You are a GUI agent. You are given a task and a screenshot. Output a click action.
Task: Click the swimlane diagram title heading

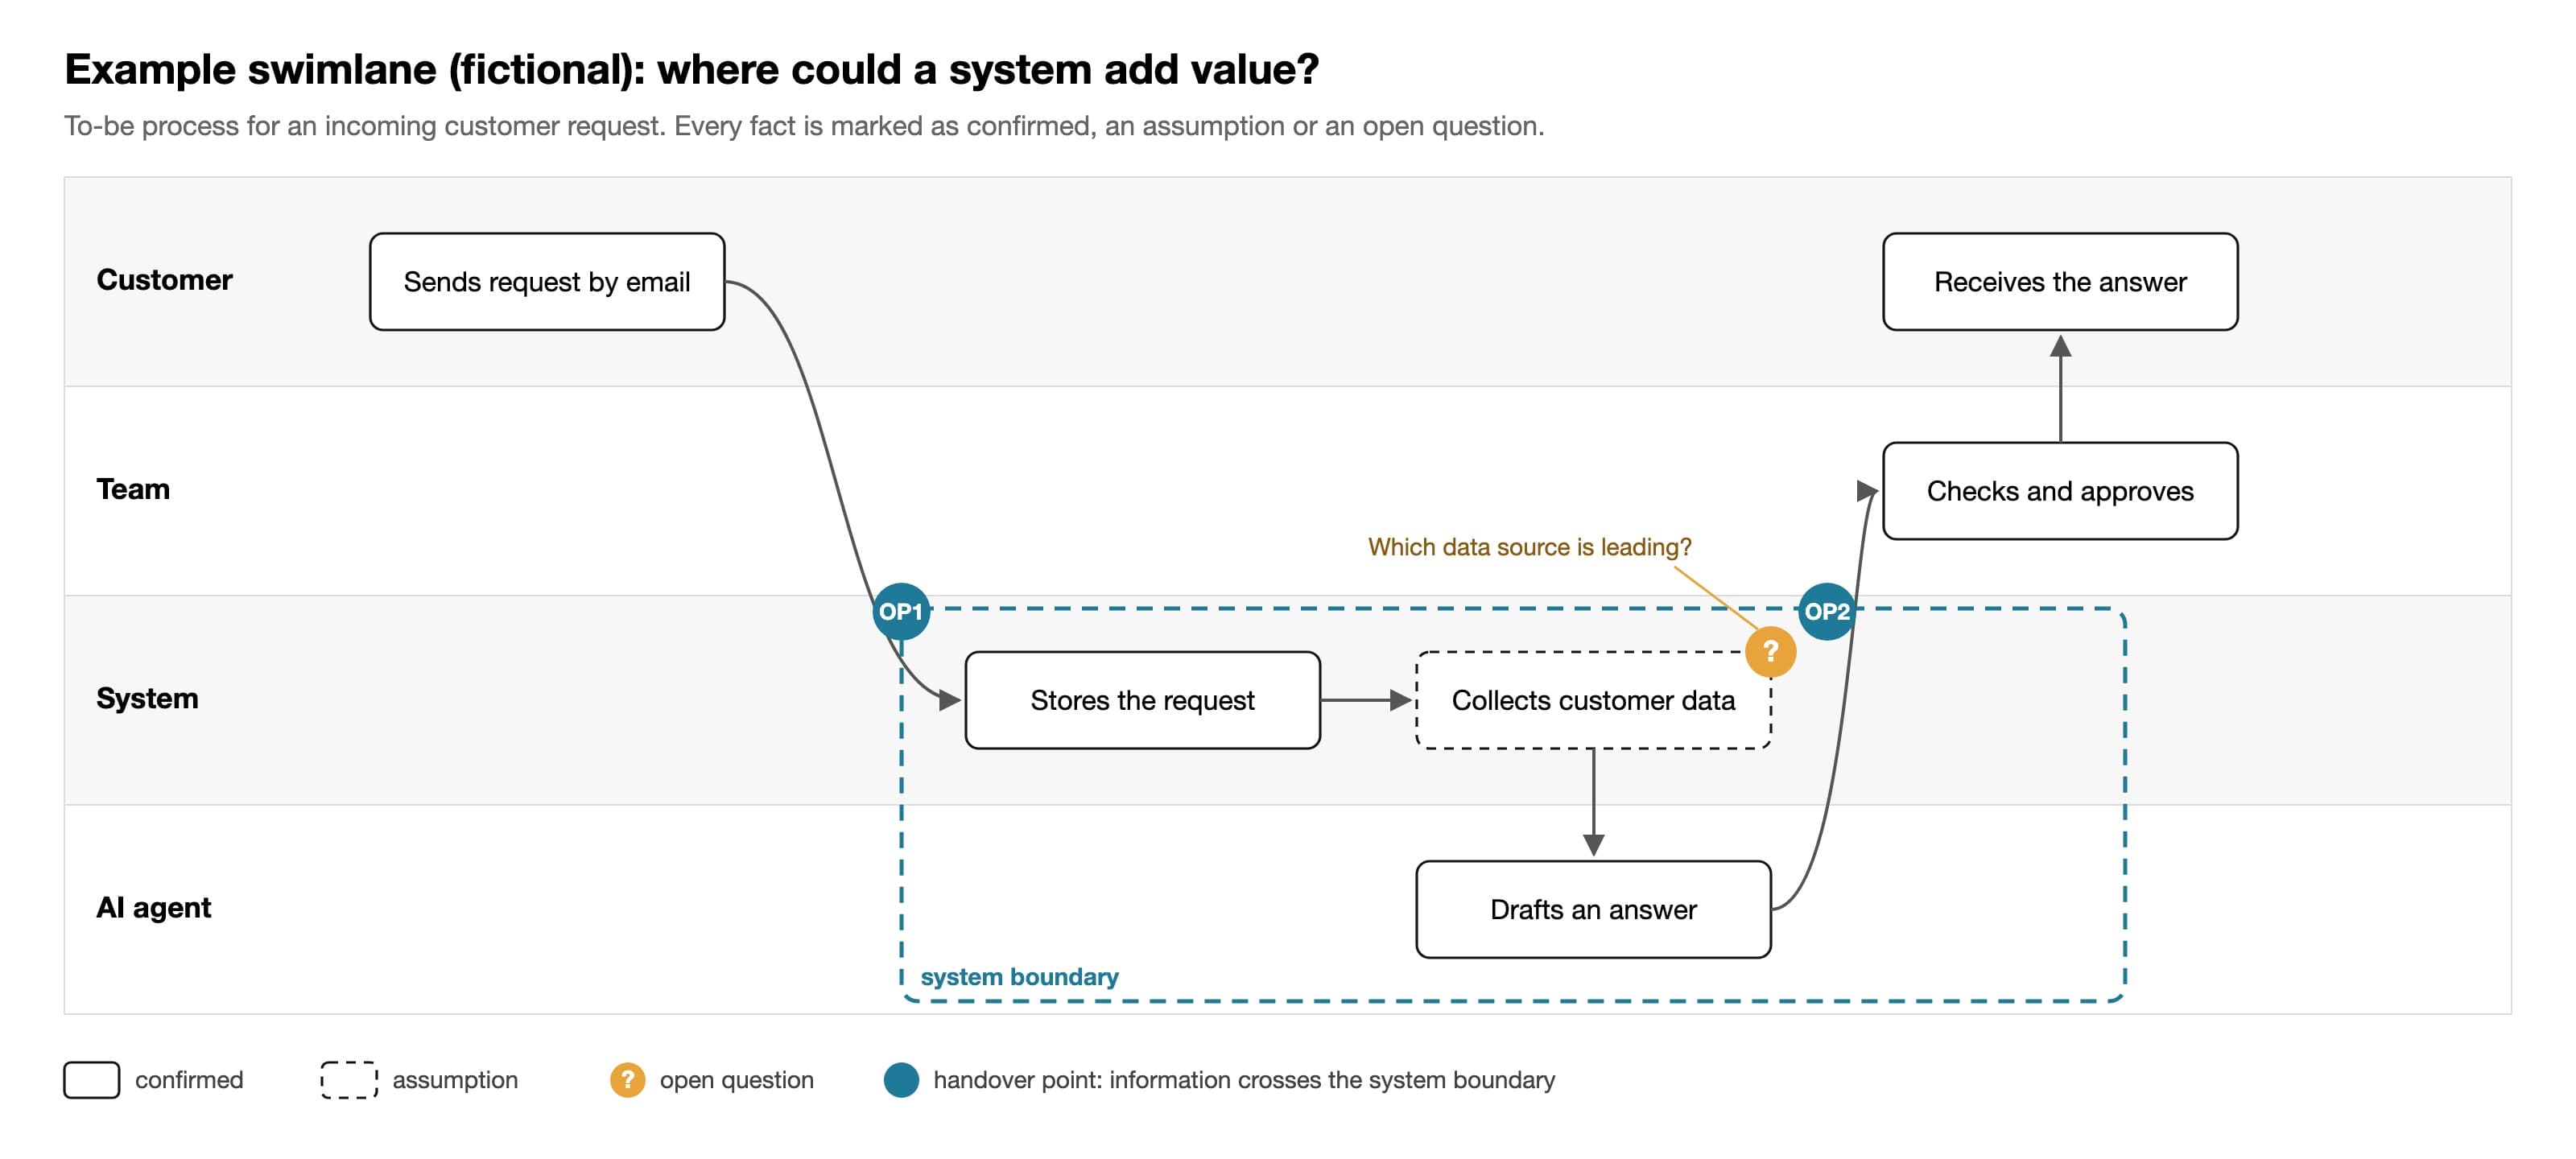click(x=691, y=69)
